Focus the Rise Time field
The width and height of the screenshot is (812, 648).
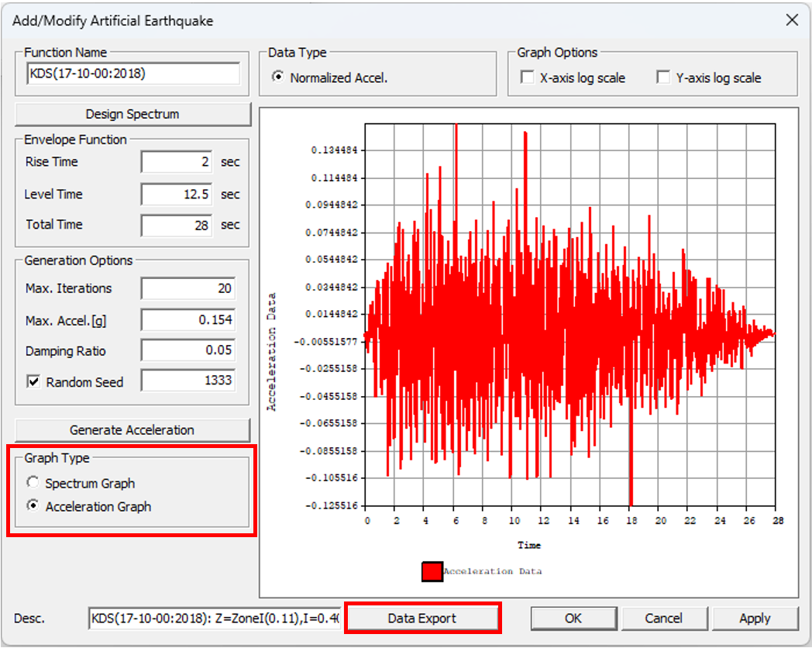(176, 161)
